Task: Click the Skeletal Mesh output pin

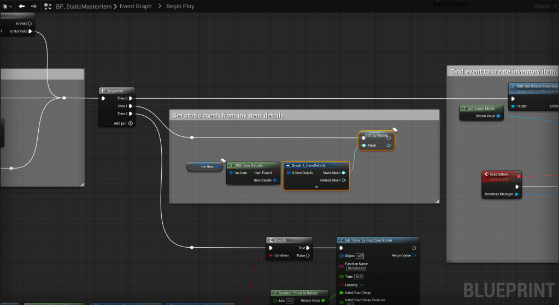Action: tap(344, 180)
